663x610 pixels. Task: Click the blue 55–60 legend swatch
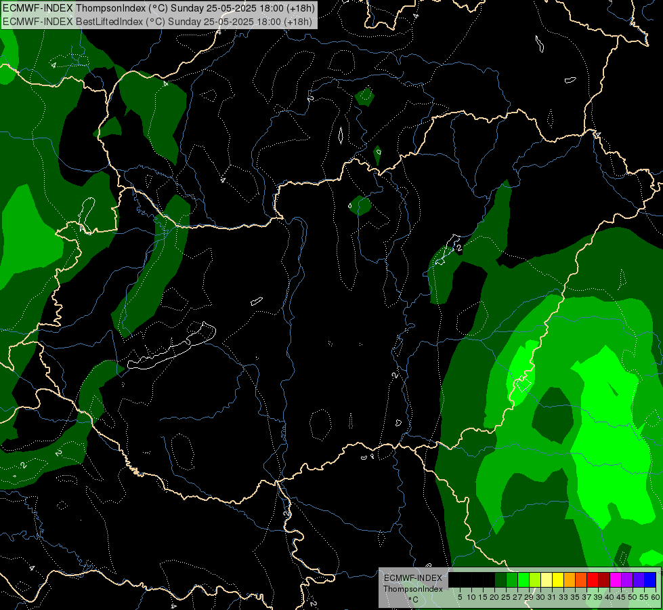click(650, 579)
